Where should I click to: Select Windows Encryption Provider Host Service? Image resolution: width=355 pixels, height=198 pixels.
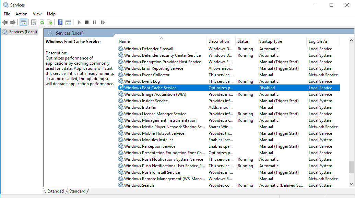pos(229,62)
